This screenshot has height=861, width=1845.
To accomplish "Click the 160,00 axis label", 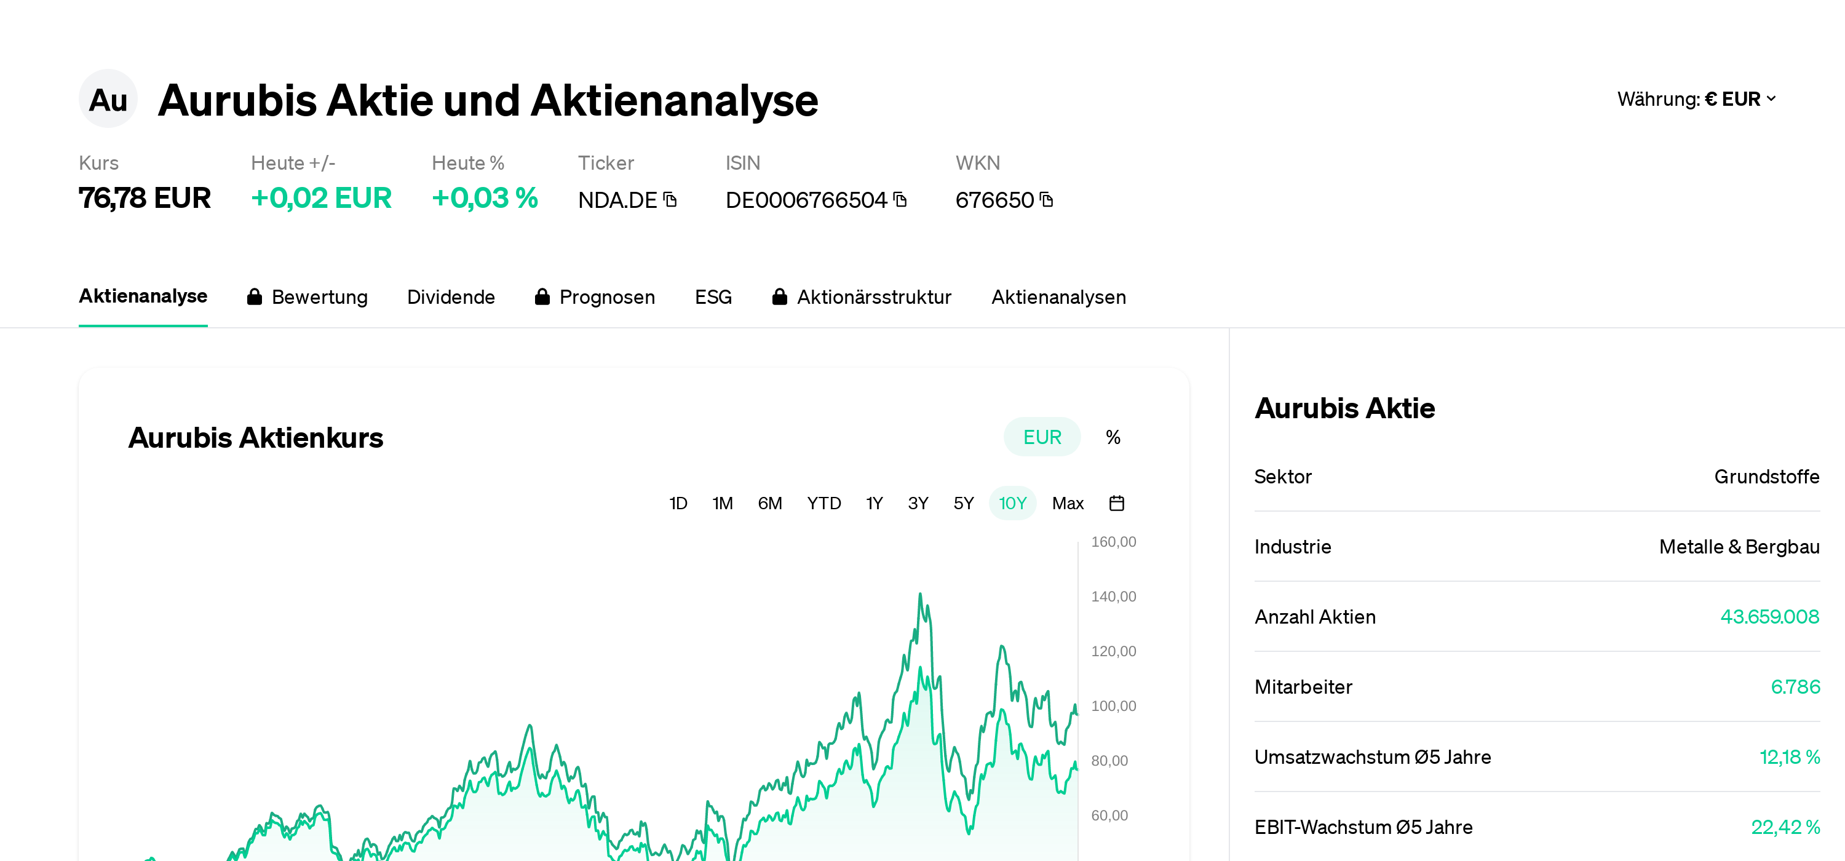I will (x=1113, y=542).
